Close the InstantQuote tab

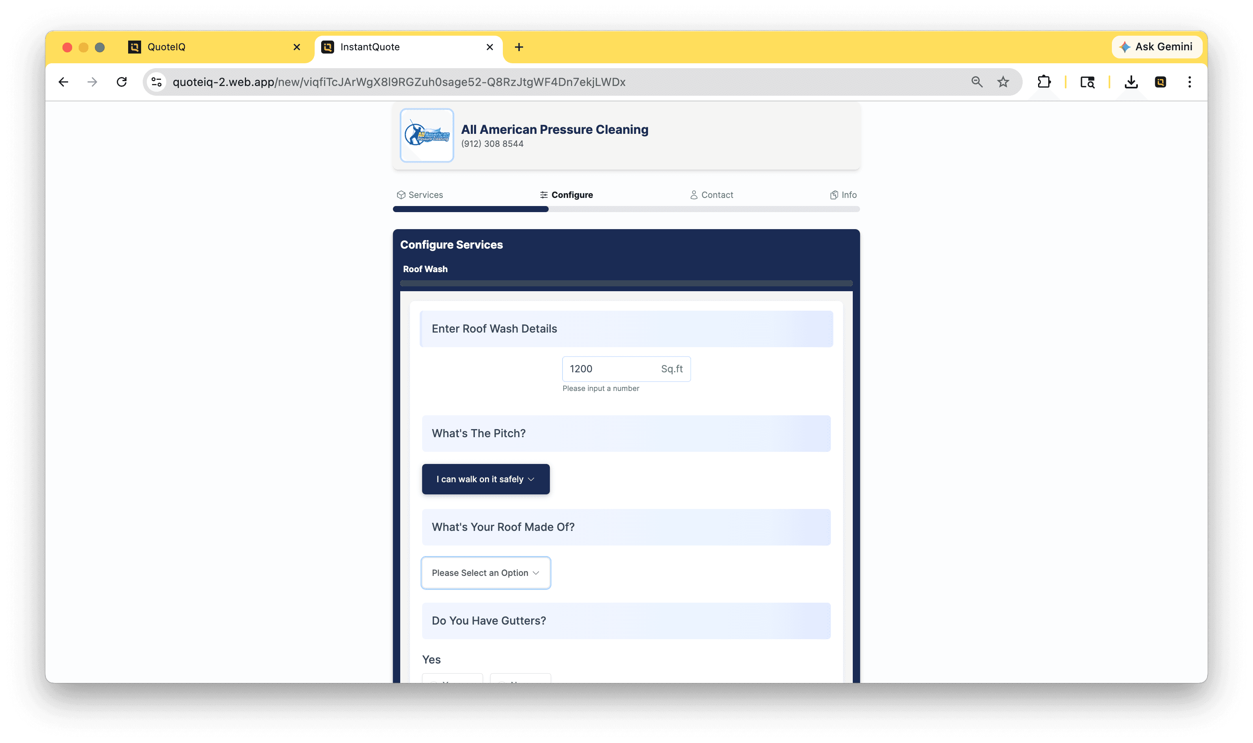pos(489,47)
